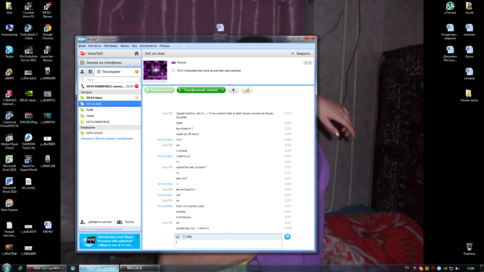
Task: Open the AIMP3 desktop icon
Action: point(9,74)
